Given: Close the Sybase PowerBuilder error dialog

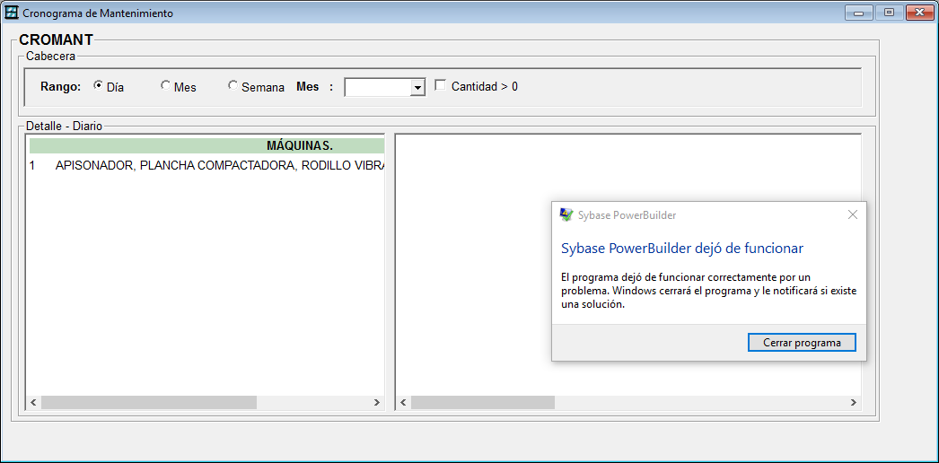Looking at the screenshot, I should pyautogui.click(x=853, y=214).
